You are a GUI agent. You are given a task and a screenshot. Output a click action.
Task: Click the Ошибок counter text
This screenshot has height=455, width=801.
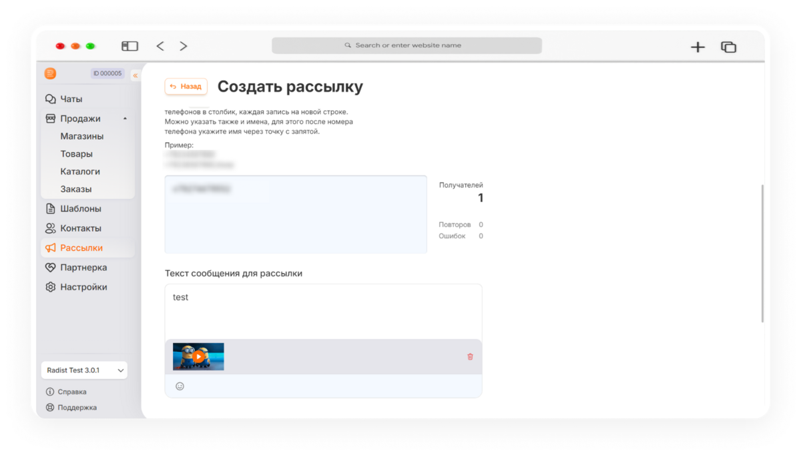(x=452, y=236)
